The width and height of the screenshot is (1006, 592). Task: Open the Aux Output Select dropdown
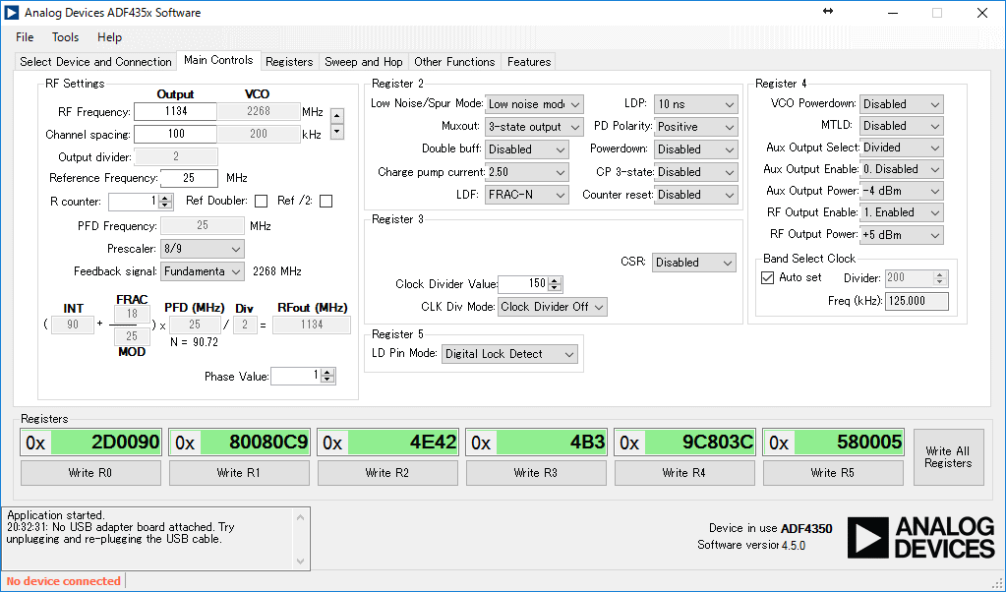(x=902, y=148)
